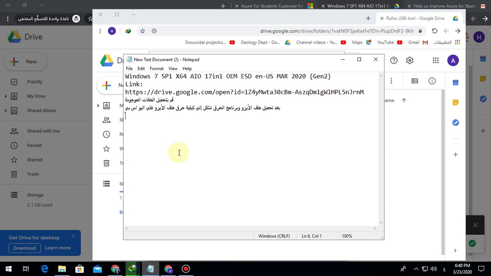491x276 pixels.
Task: Click the incognito window indicator badge
Action: point(49,19)
